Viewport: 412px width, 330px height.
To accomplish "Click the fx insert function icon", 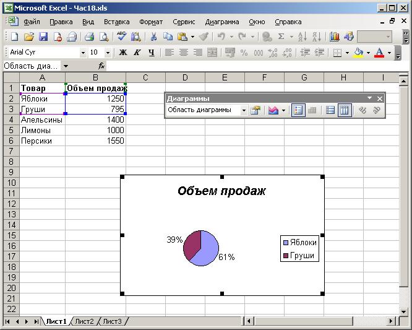I will pyautogui.click(x=101, y=66).
